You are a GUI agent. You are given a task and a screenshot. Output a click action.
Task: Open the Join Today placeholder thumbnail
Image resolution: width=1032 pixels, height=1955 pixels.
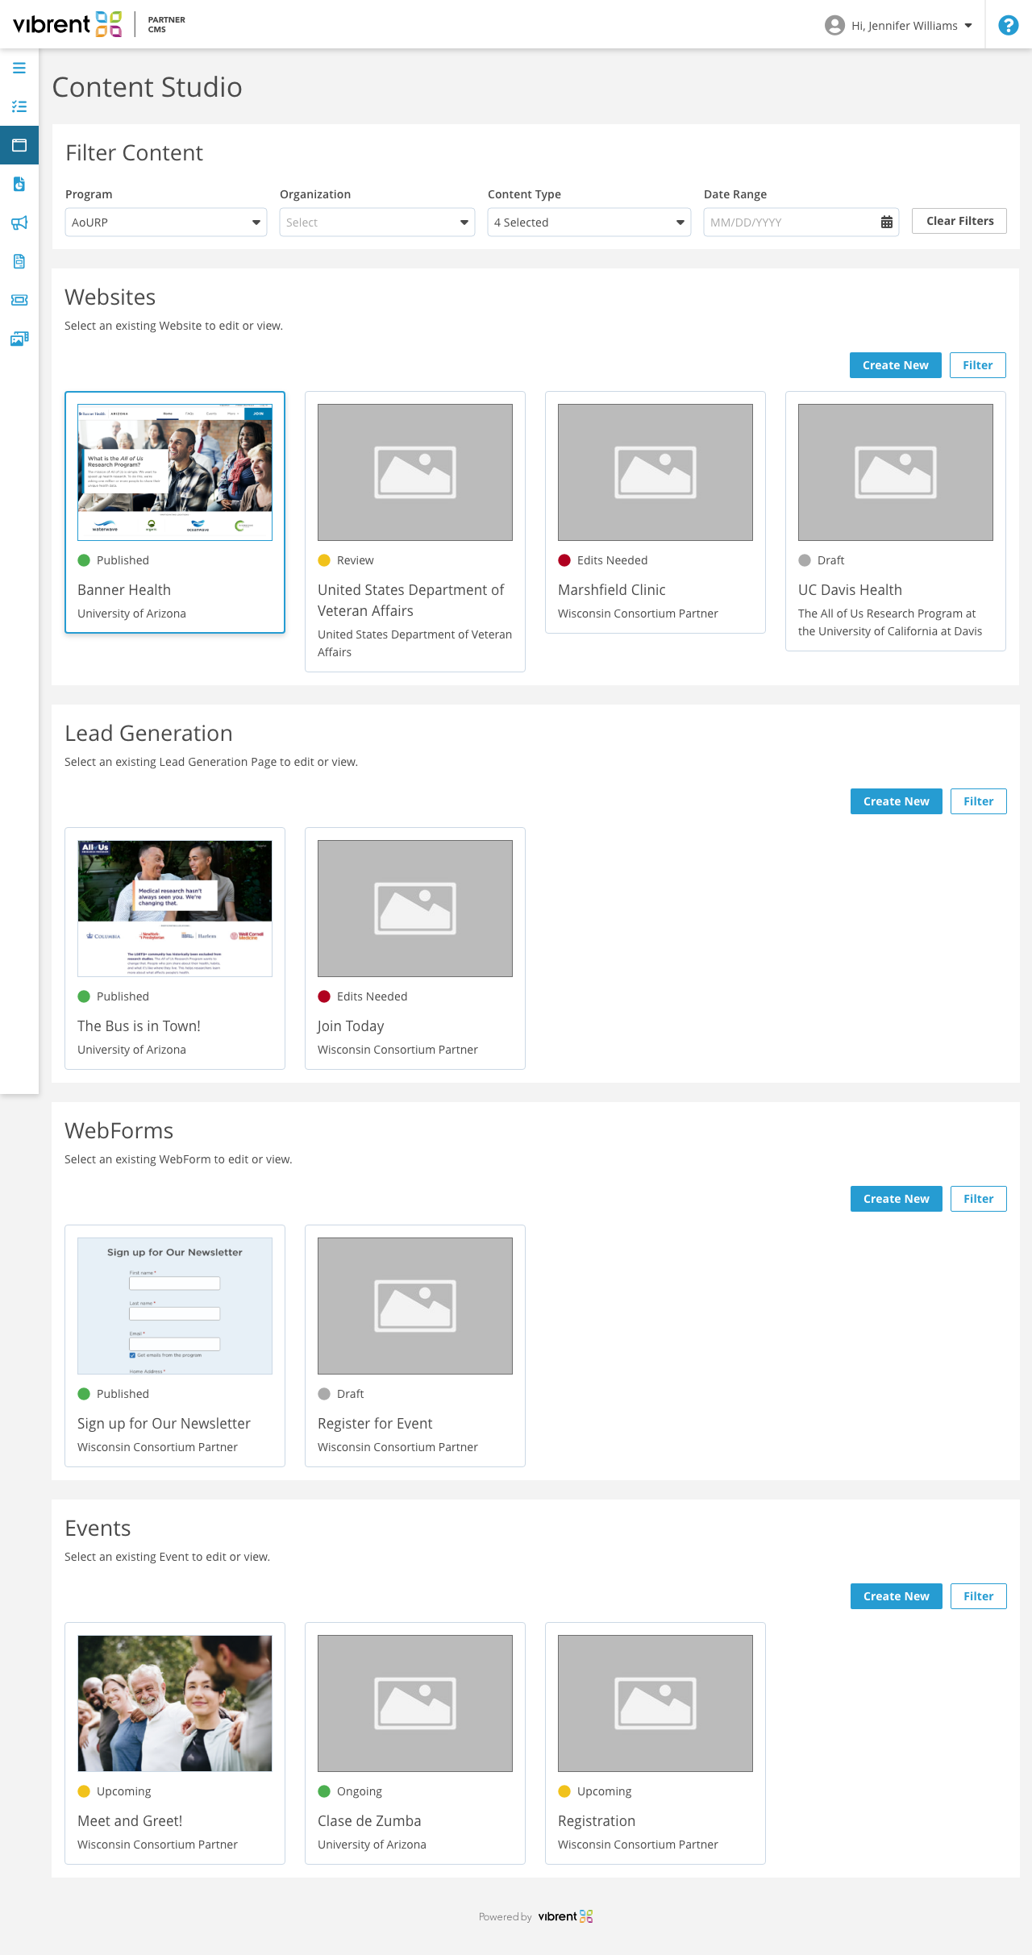[x=415, y=909]
